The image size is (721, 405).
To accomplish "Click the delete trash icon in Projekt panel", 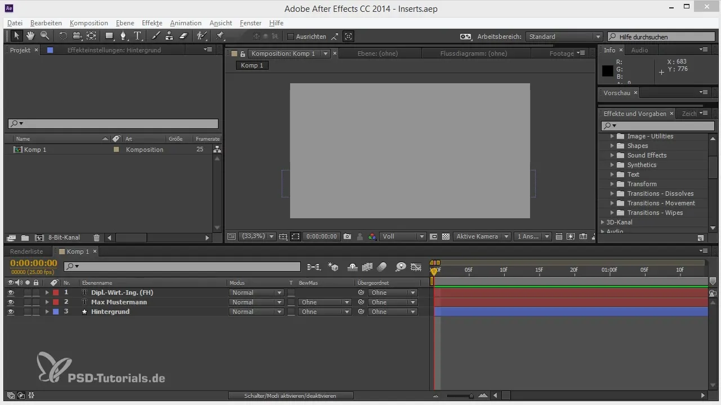I will [96, 238].
